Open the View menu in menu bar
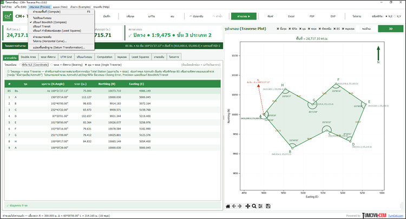 coord(60,7)
